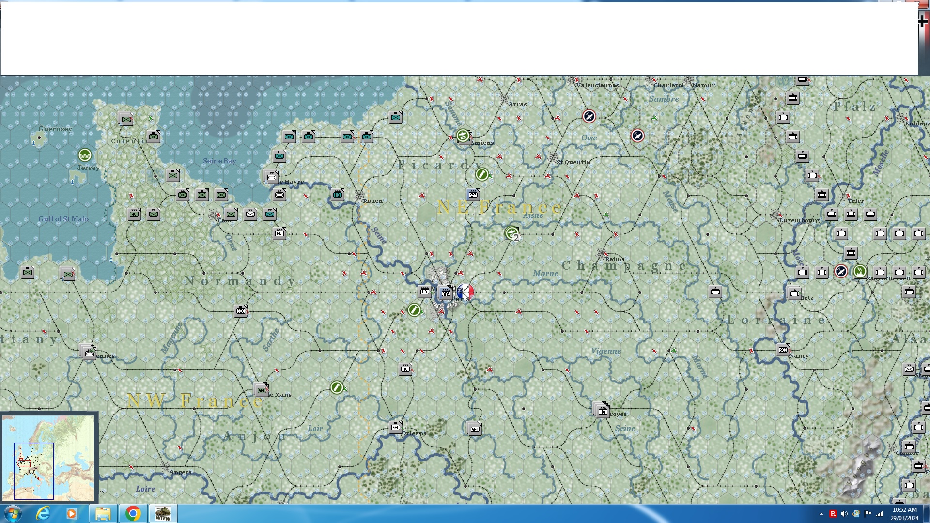Select the SEC counter at Orleans
Image resolution: width=930 pixels, height=523 pixels.
coord(395,427)
